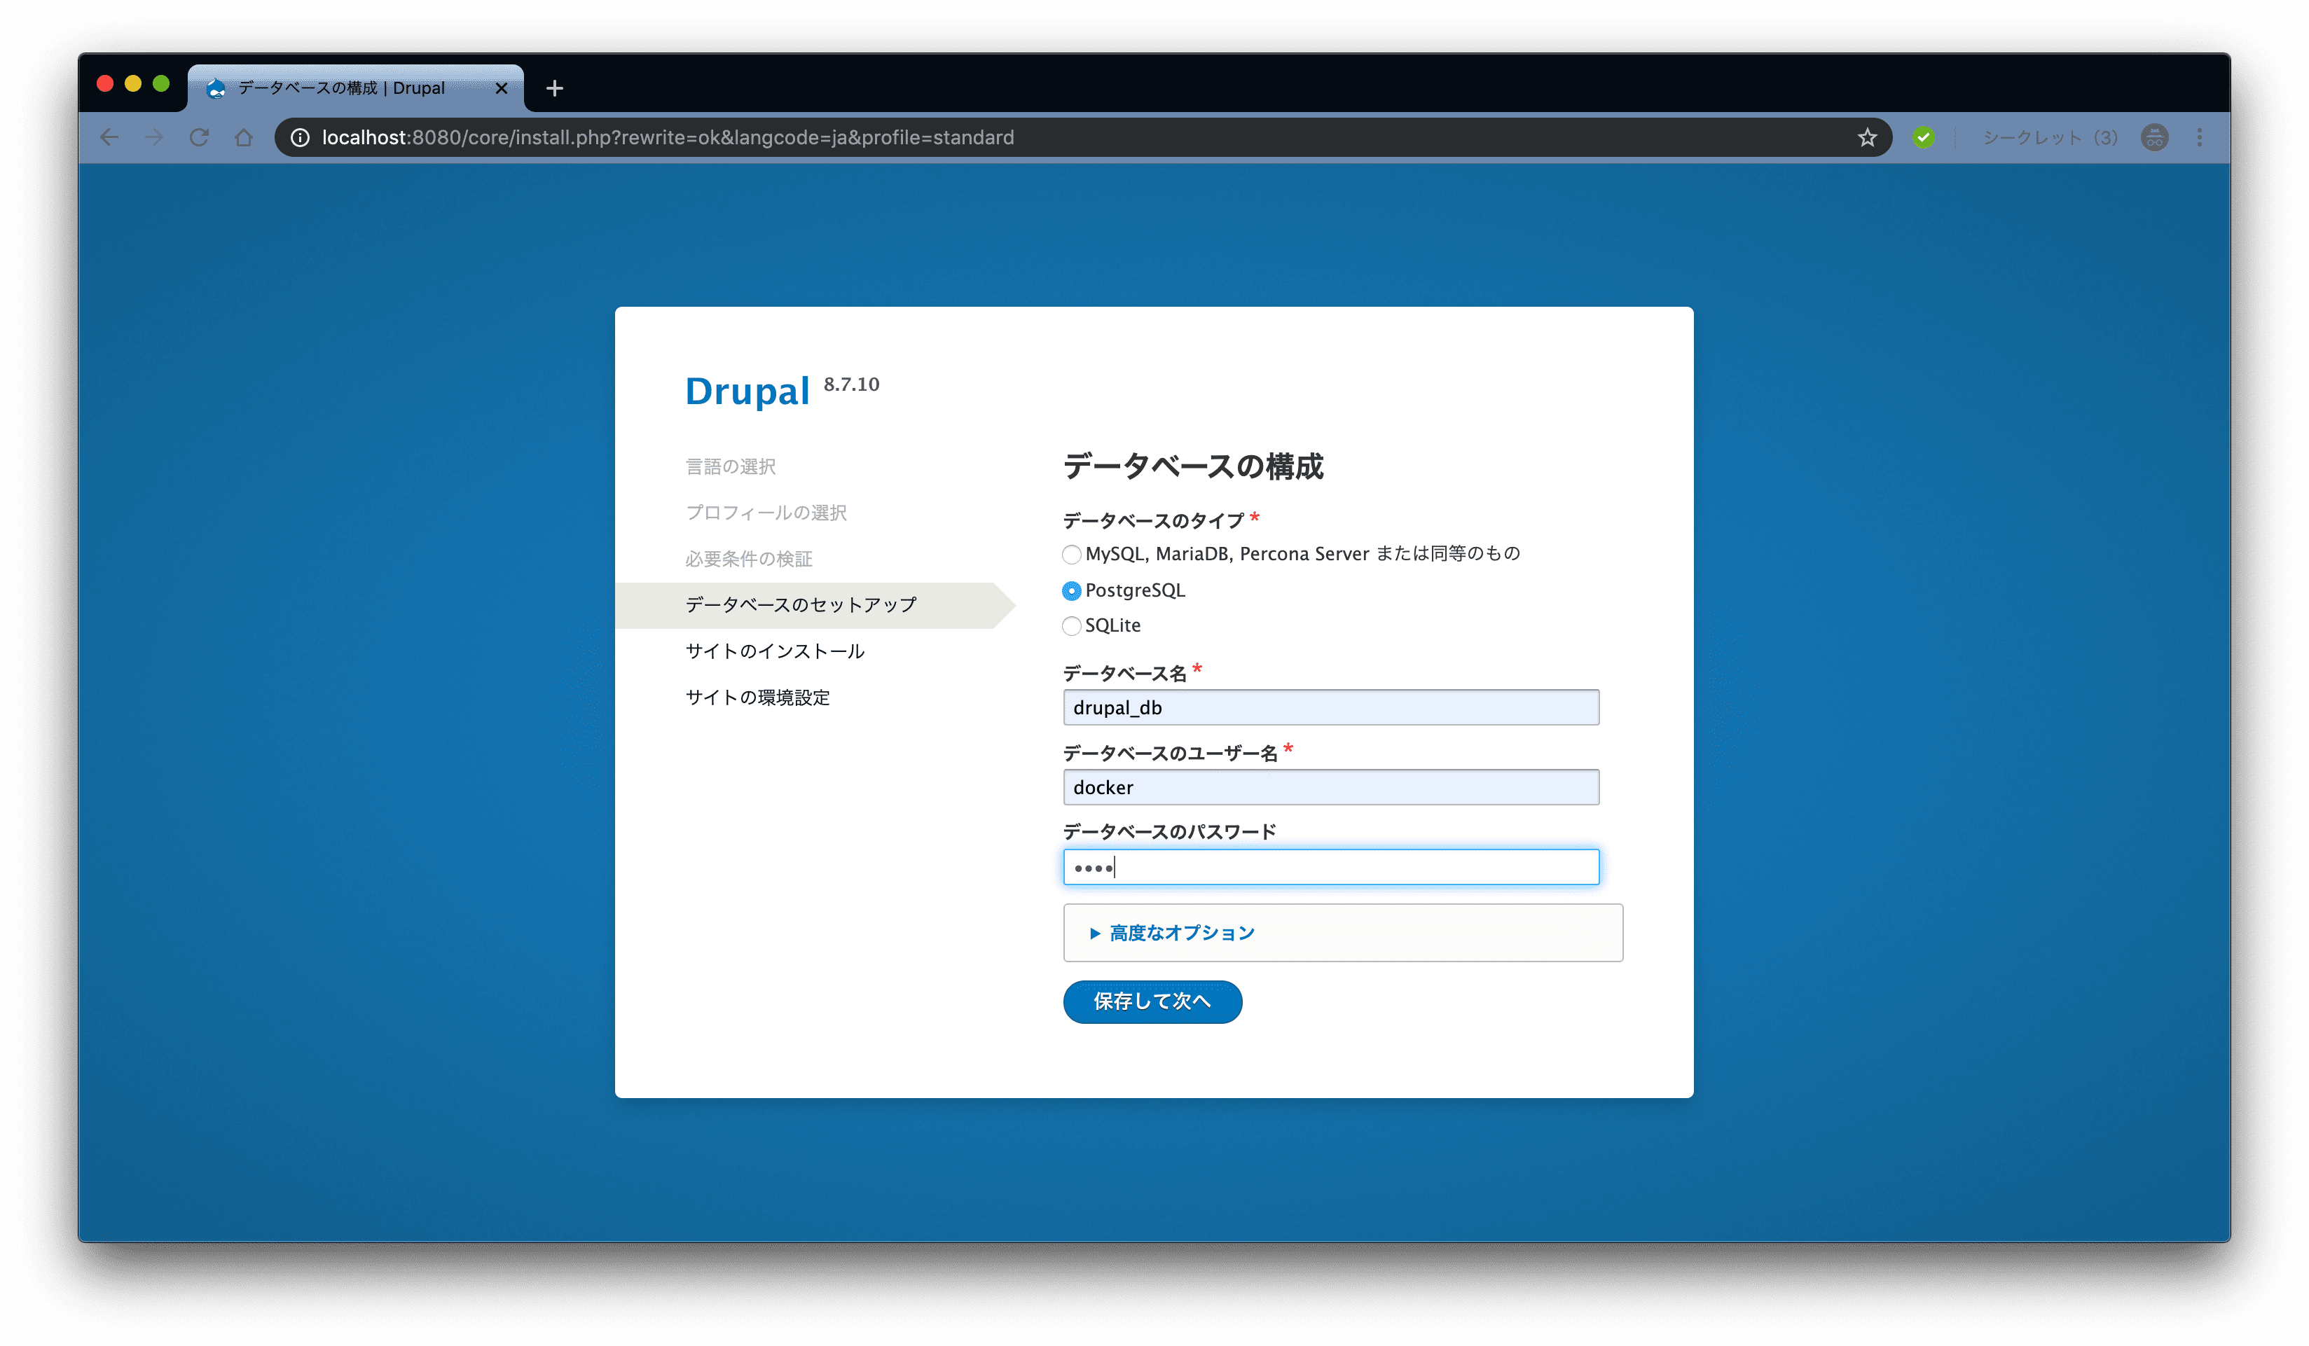Click the browser forward arrow
2309x1346 pixels.
click(x=154, y=137)
